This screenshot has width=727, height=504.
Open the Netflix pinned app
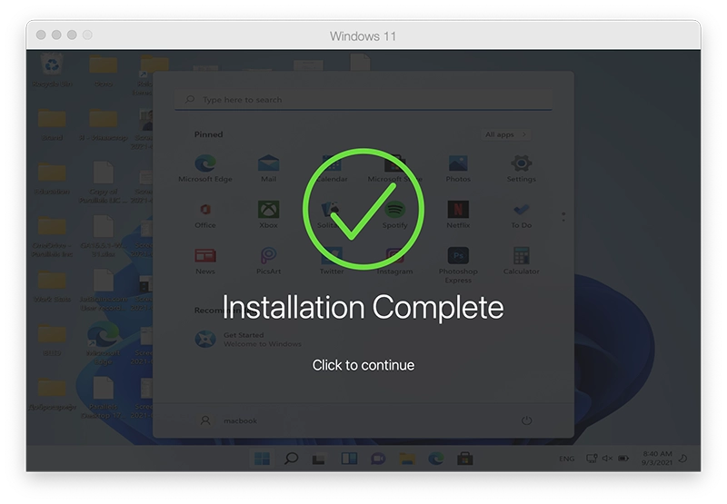click(458, 214)
